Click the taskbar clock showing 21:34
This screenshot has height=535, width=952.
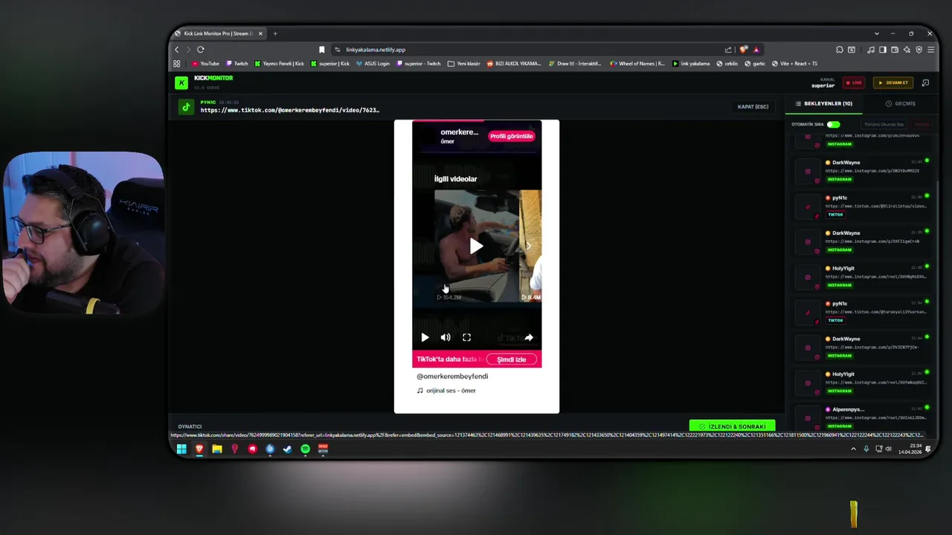tap(910, 449)
